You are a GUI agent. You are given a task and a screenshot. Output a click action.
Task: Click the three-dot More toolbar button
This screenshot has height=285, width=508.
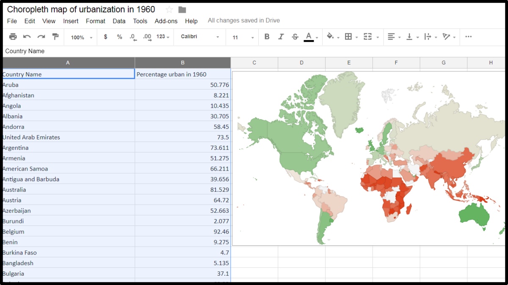pyautogui.click(x=468, y=37)
